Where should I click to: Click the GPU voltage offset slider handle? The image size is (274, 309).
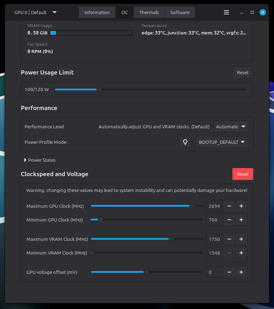[x=147, y=272]
